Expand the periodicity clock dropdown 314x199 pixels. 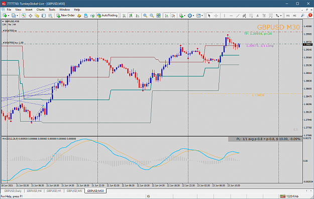pos(193,16)
